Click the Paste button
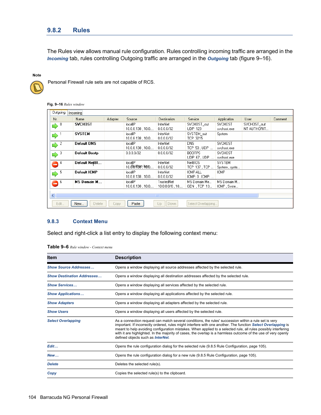321x415 pixels. 136,204
